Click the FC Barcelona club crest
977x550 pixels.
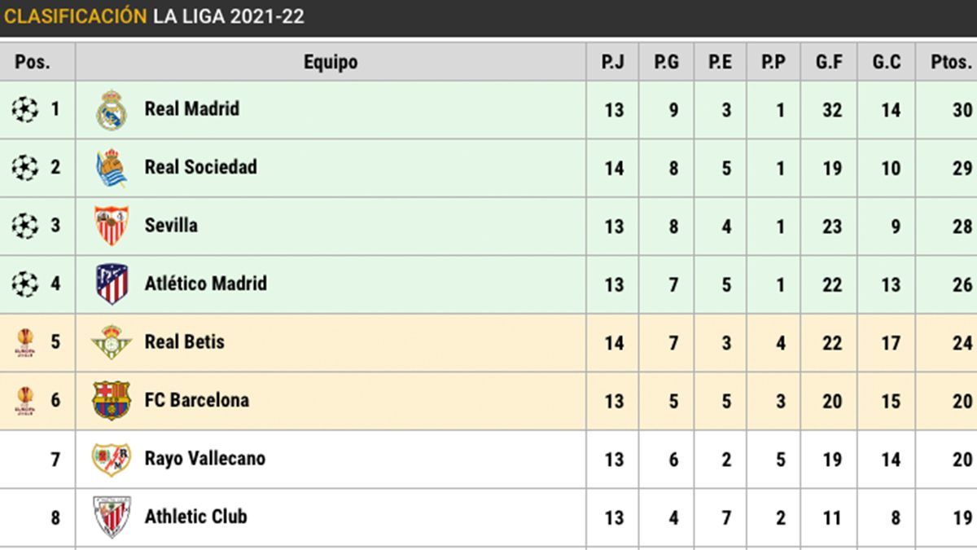[112, 401]
